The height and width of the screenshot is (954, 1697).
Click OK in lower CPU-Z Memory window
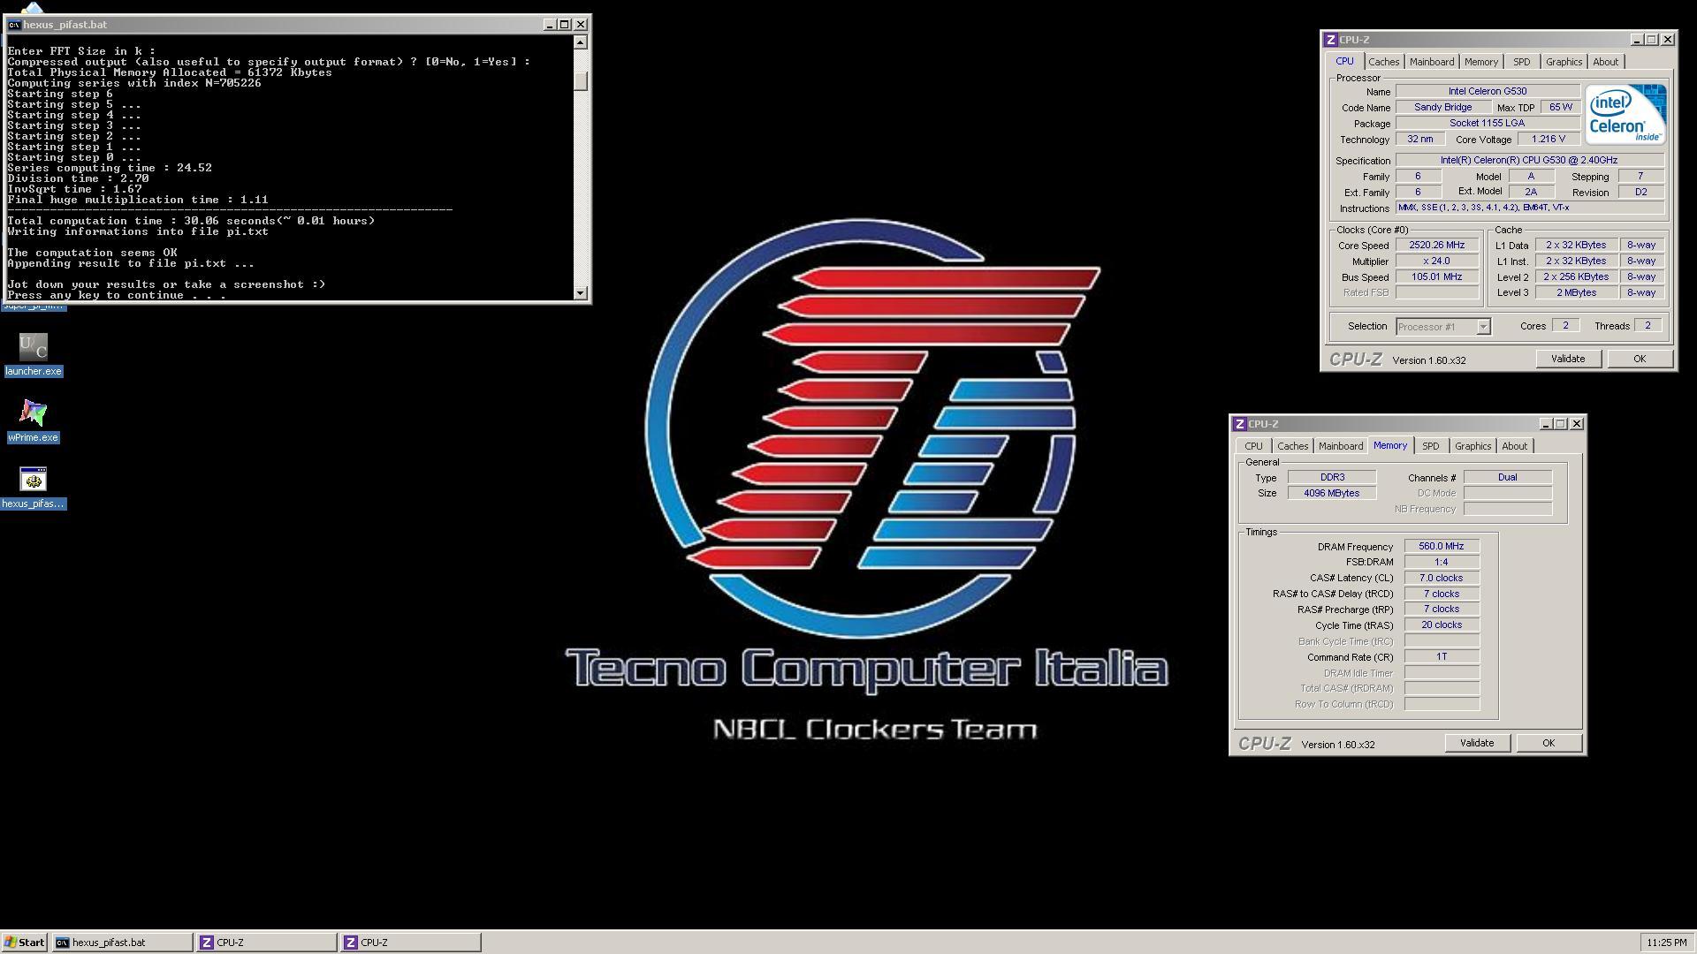coord(1549,743)
